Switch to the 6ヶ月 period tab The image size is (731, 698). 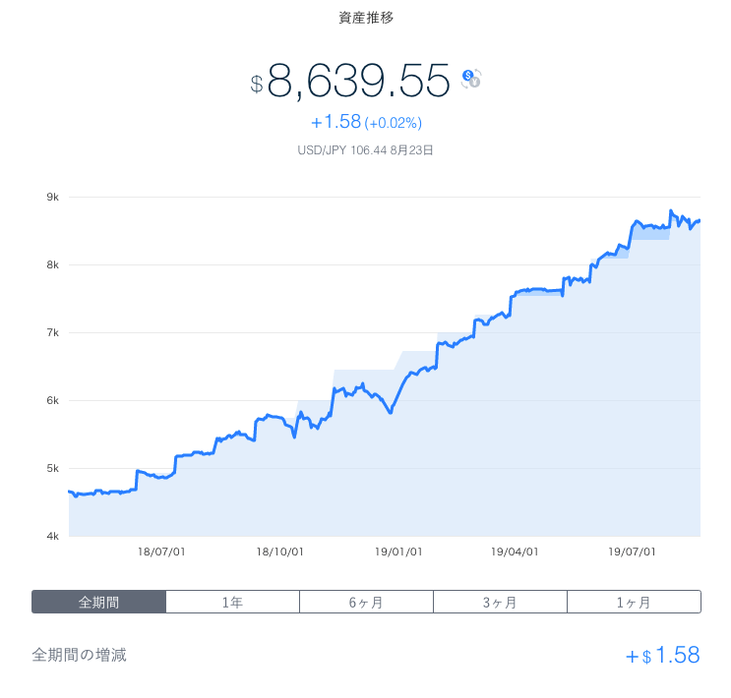[x=366, y=602]
